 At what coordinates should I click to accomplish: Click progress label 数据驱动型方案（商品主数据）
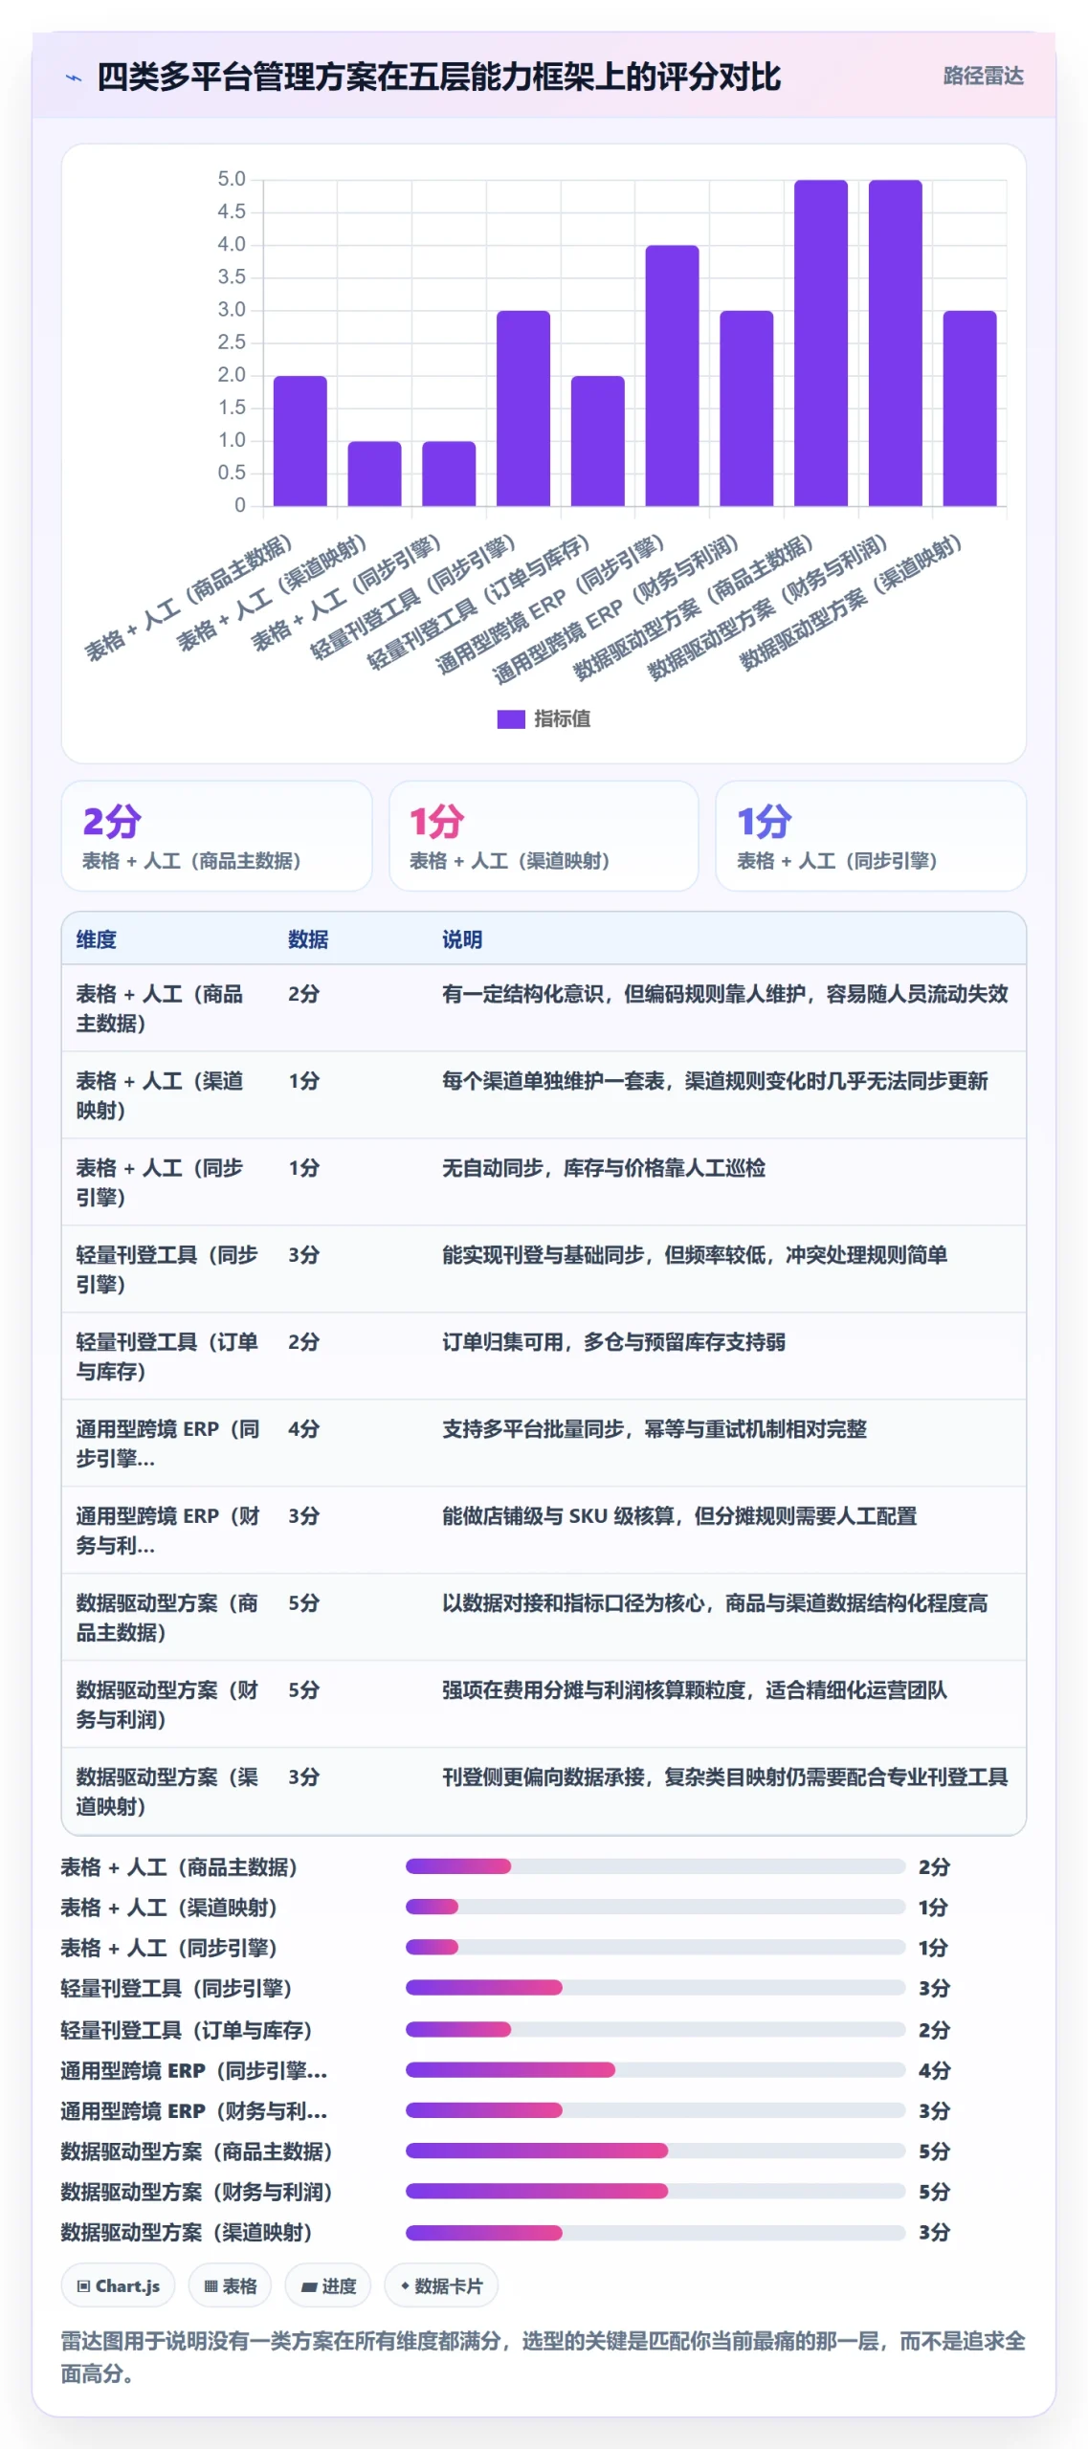click(x=196, y=2151)
